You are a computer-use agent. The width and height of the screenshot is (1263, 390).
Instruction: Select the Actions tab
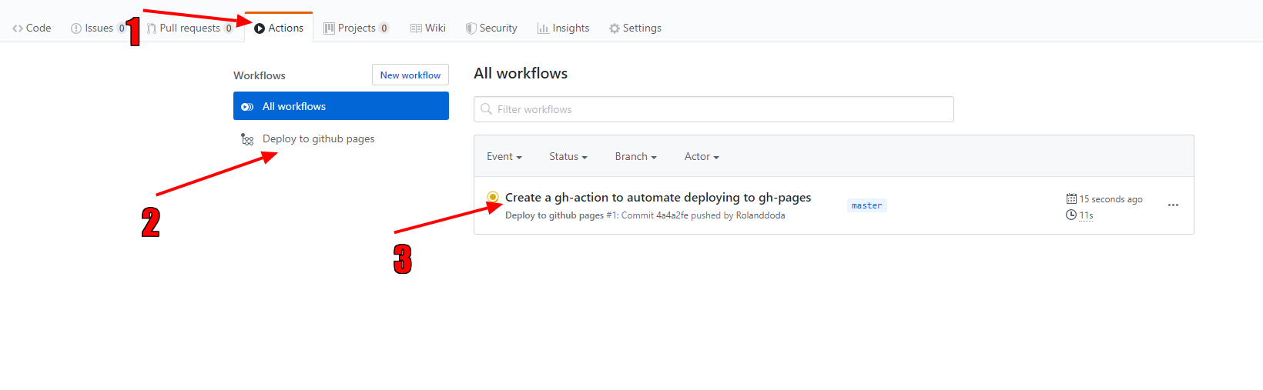[279, 28]
